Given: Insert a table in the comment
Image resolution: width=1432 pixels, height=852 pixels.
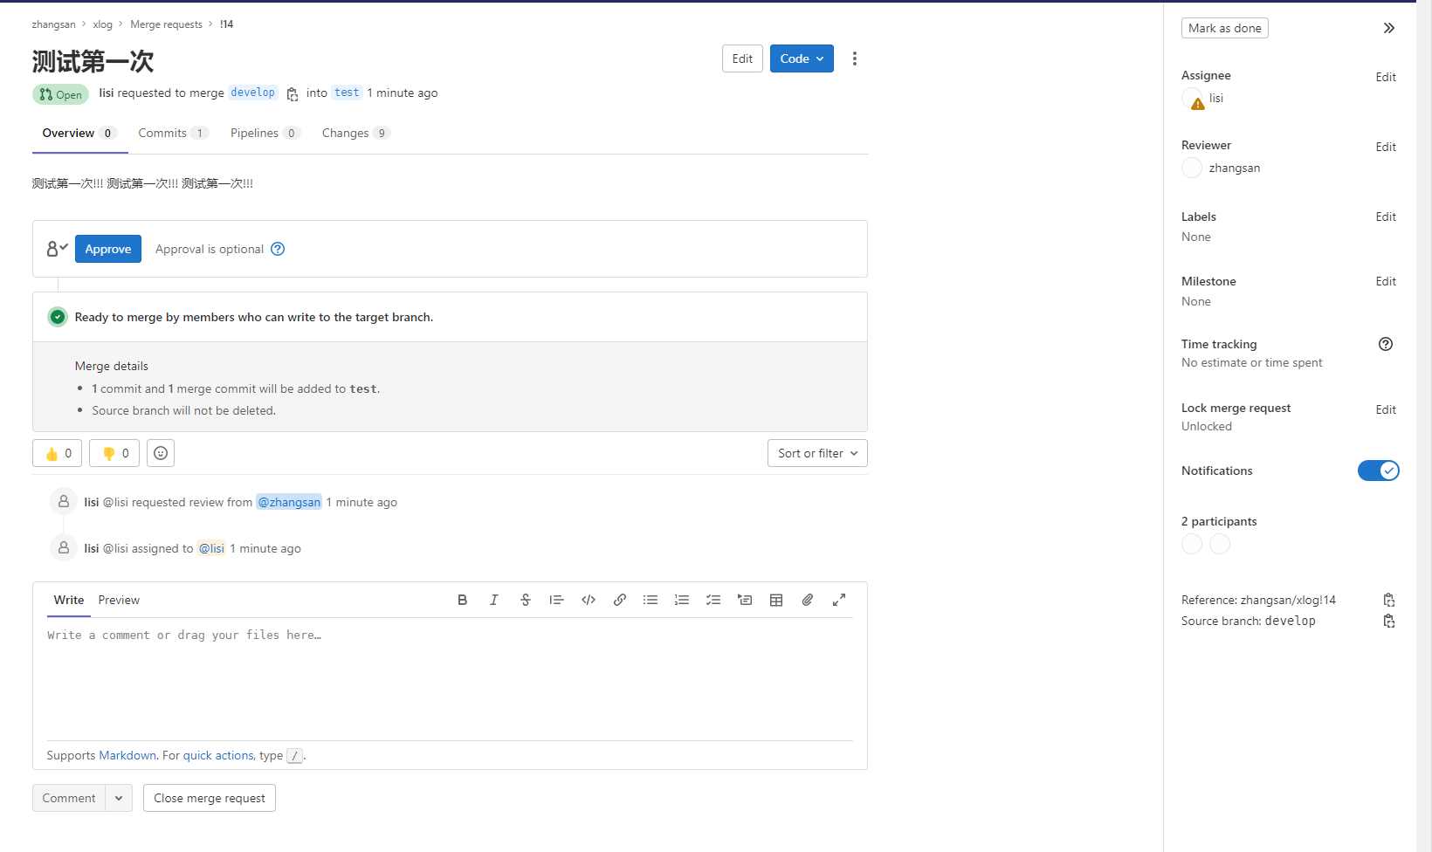Looking at the screenshot, I should (x=776, y=600).
